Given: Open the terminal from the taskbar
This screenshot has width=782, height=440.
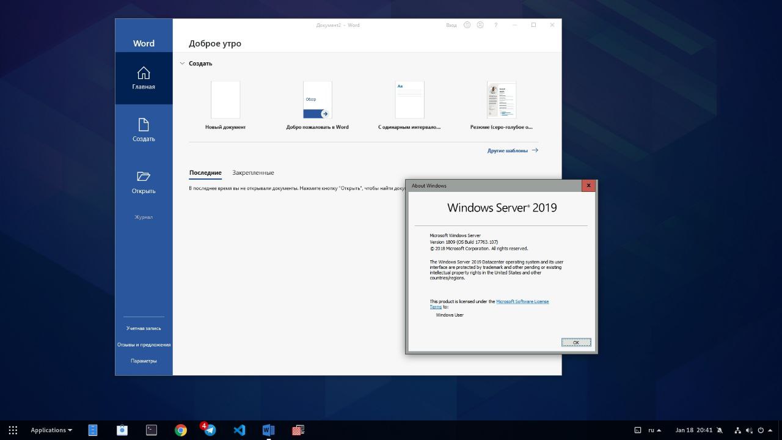Looking at the screenshot, I should point(152,430).
